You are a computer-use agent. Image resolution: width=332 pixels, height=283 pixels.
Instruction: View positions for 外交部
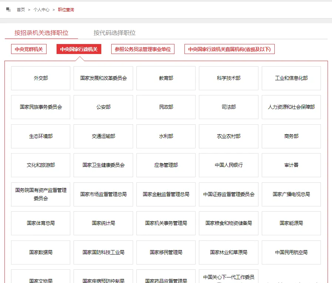tap(40, 78)
